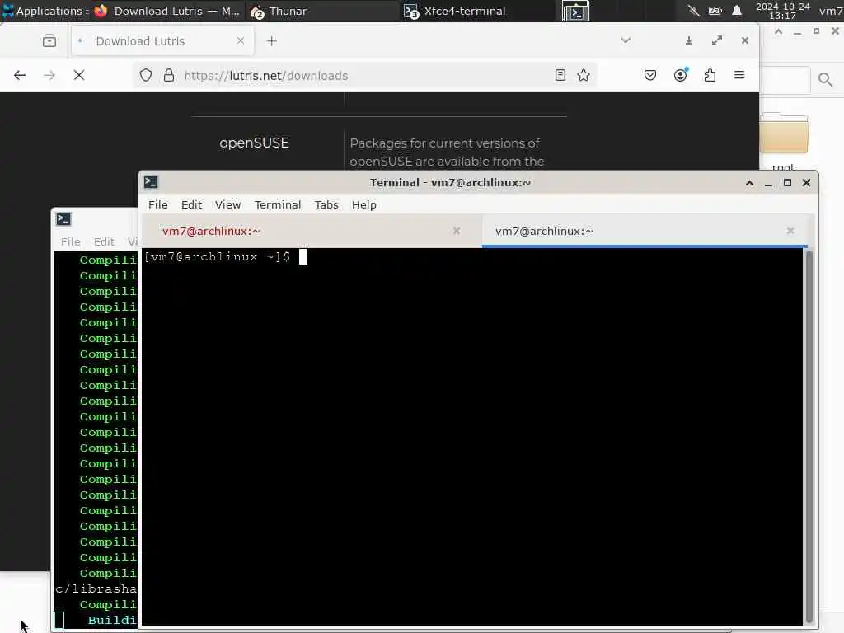The height and width of the screenshot is (633, 844).
Task: Toggle reader view in address bar
Action: pyautogui.click(x=560, y=75)
